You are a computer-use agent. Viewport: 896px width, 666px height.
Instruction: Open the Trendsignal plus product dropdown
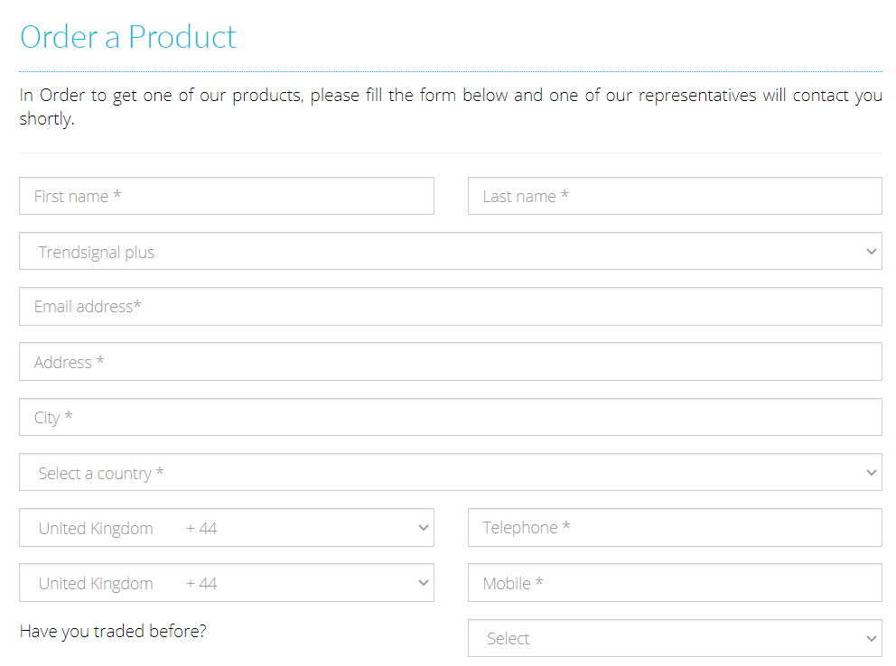point(451,251)
